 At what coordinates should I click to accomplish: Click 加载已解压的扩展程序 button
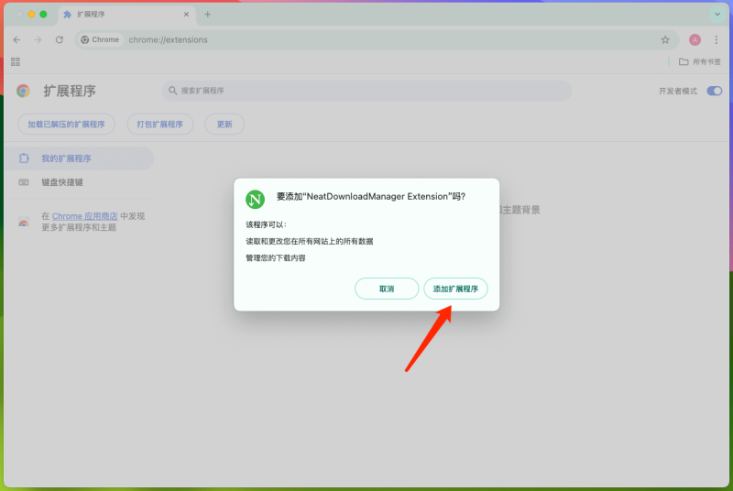click(x=66, y=125)
